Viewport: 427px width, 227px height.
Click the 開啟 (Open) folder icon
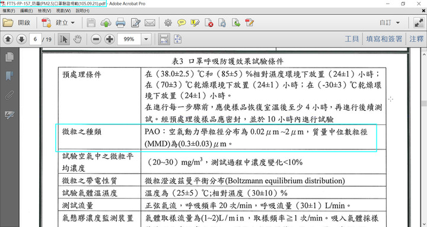[8, 23]
